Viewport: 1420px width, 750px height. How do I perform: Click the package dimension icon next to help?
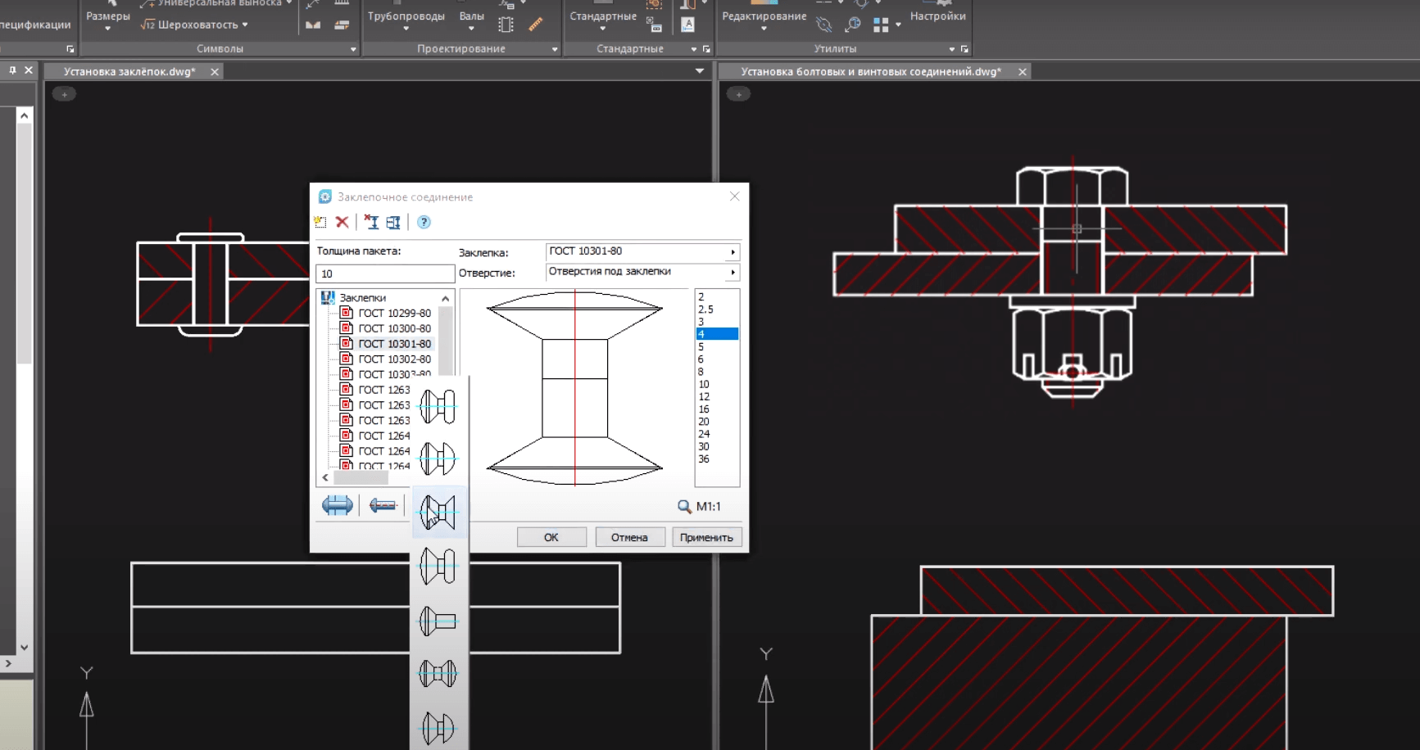click(x=393, y=222)
